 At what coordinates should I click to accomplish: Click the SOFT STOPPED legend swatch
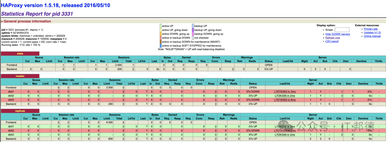click(x=161, y=46)
